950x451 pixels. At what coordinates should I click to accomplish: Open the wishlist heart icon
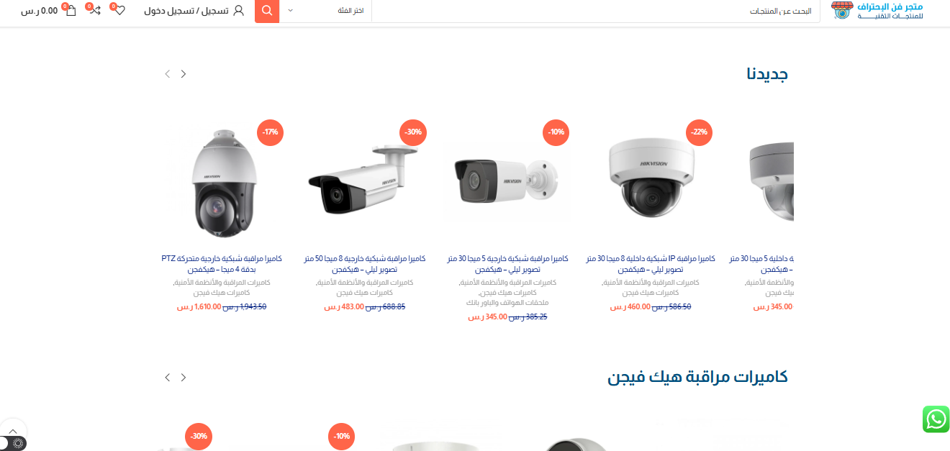click(x=119, y=11)
